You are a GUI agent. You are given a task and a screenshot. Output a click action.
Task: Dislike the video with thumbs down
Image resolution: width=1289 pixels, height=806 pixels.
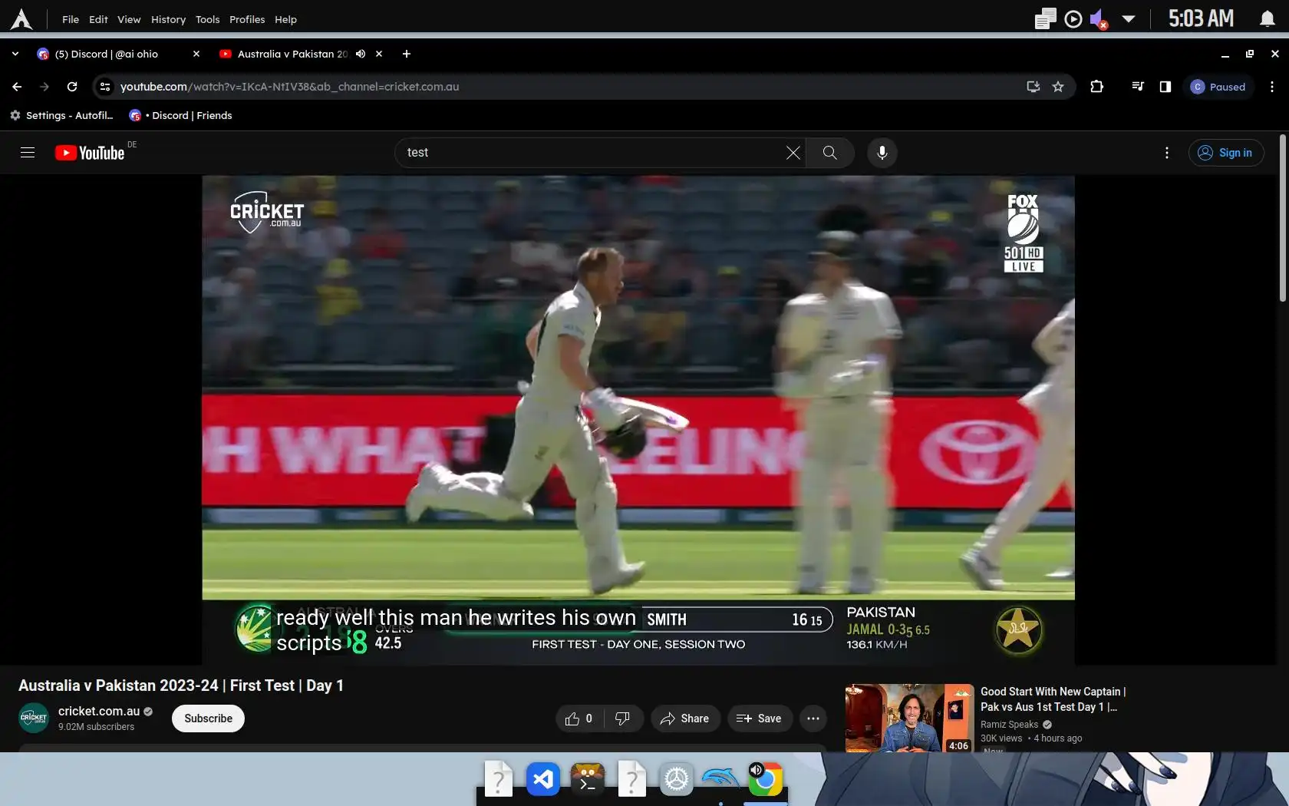coord(623,718)
